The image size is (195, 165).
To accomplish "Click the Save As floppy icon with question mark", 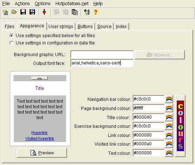I will click(x=32, y=12).
